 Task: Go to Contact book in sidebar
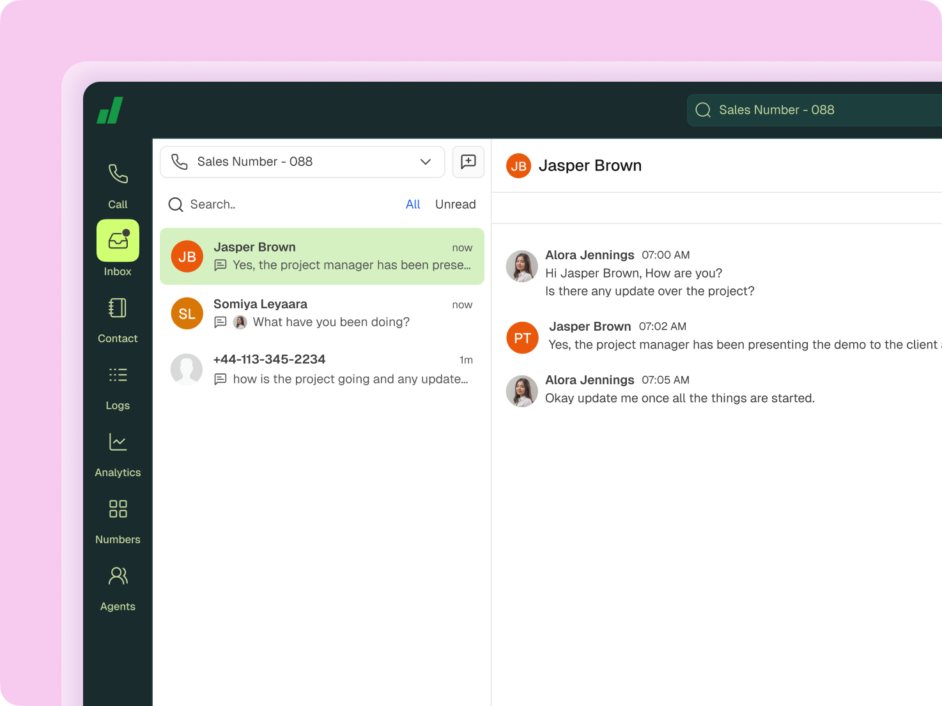pos(118,308)
